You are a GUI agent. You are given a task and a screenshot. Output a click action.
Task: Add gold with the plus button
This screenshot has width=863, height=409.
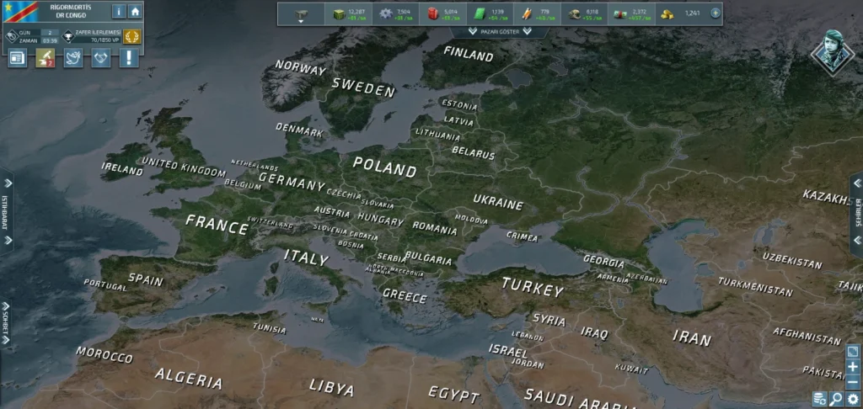coord(715,13)
